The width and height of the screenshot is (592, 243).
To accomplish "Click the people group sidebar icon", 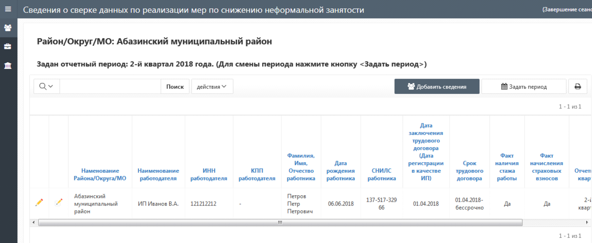I will pyautogui.click(x=8, y=28).
